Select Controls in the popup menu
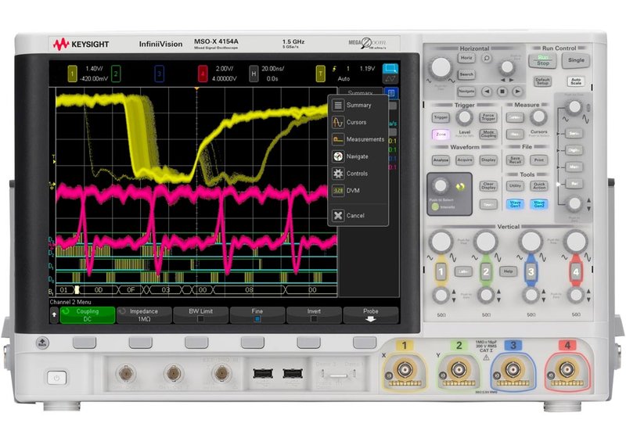Image resolution: width=626 pixels, height=438 pixels. (357, 174)
